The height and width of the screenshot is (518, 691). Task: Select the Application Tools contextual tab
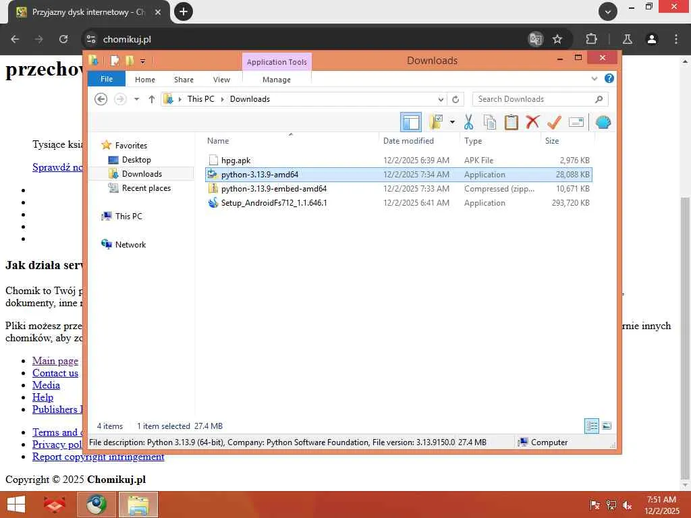pyautogui.click(x=277, y=62)
